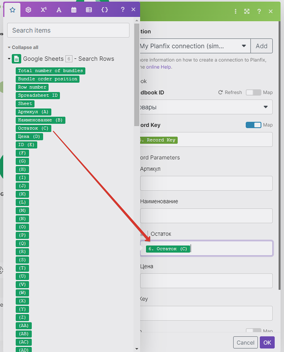284x352 pixels.
Task: Click the Record Key mapped pill
Action: coord(159,140)
